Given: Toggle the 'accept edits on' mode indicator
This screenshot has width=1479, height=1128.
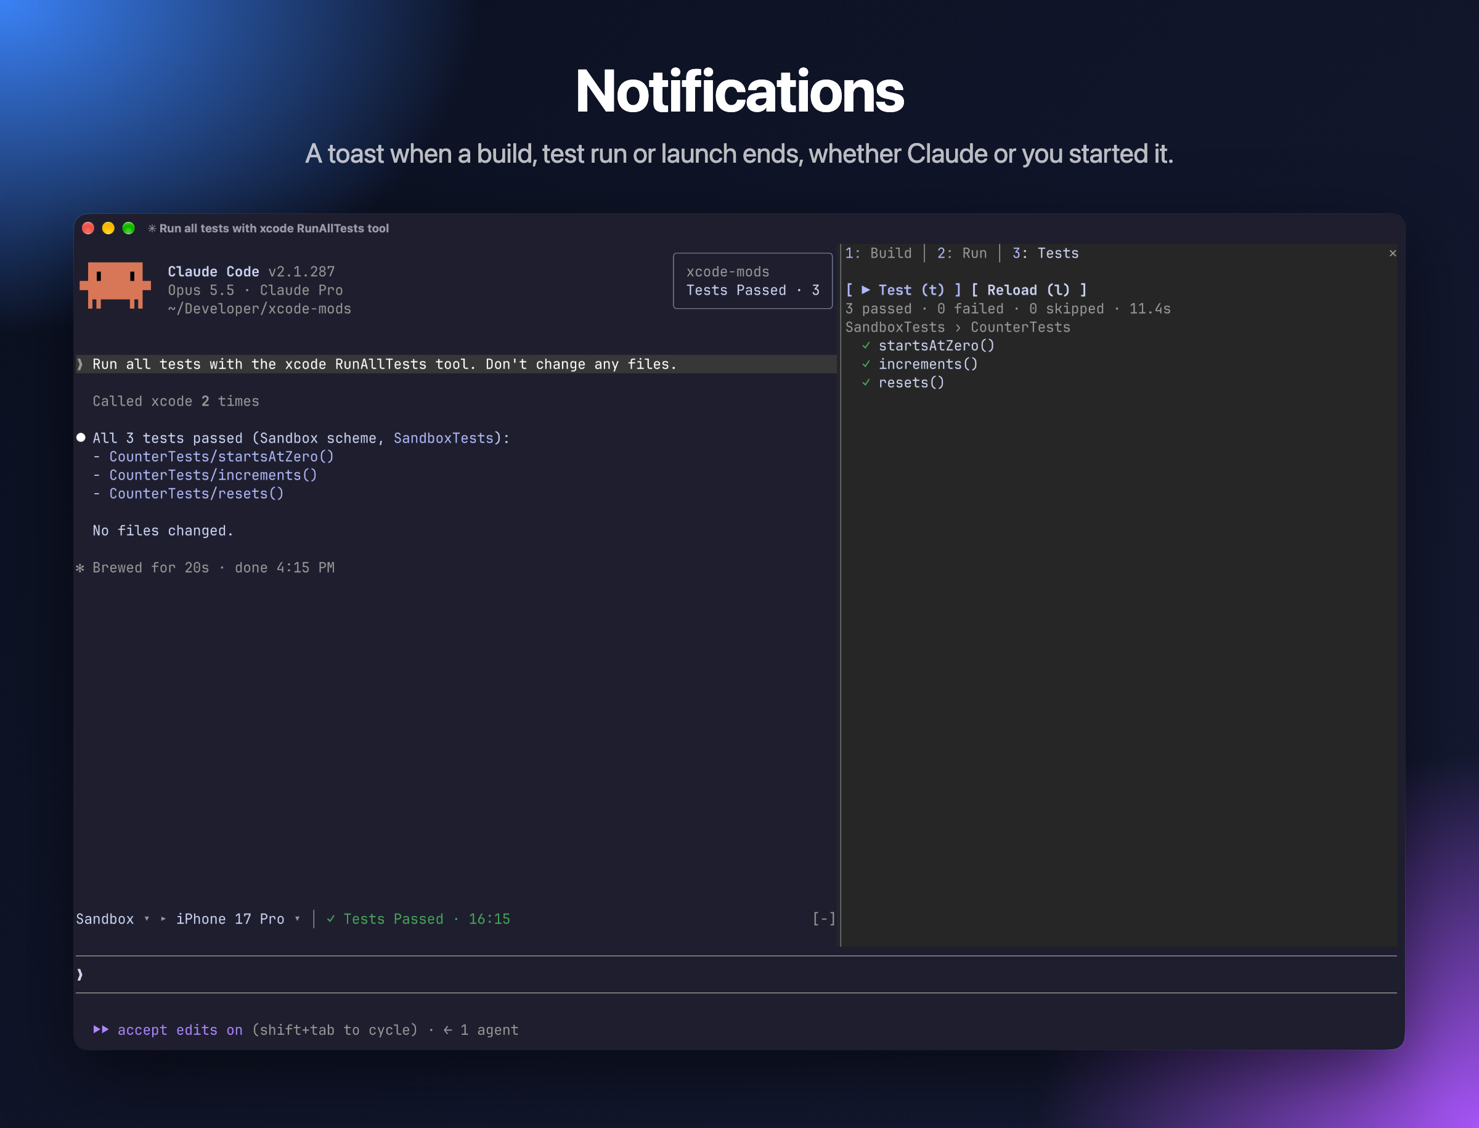Looking at the screenshot, I should (x=180, y=1030).
